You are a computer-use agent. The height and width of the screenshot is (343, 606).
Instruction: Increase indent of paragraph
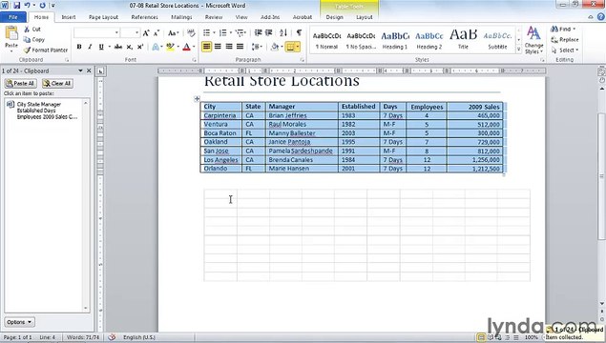[x=268, y=32]
